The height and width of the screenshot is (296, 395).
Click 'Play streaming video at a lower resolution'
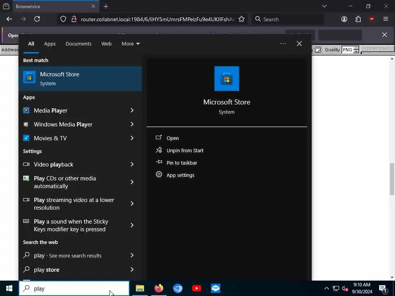click(74, 203)
